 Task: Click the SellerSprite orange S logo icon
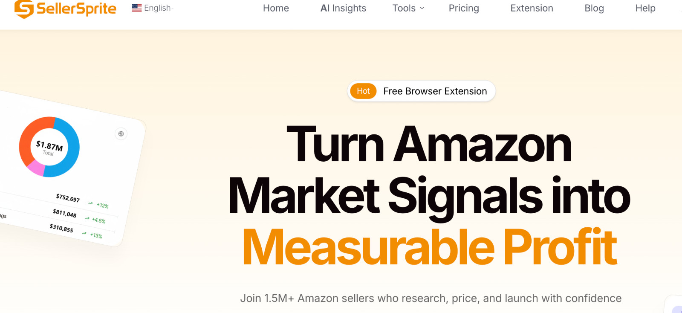pos(24,9)
